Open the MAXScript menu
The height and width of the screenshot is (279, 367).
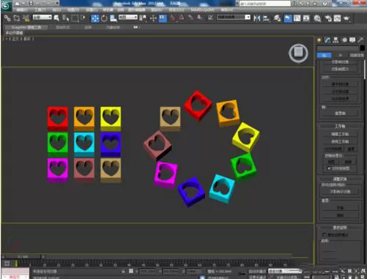point(203,10)
